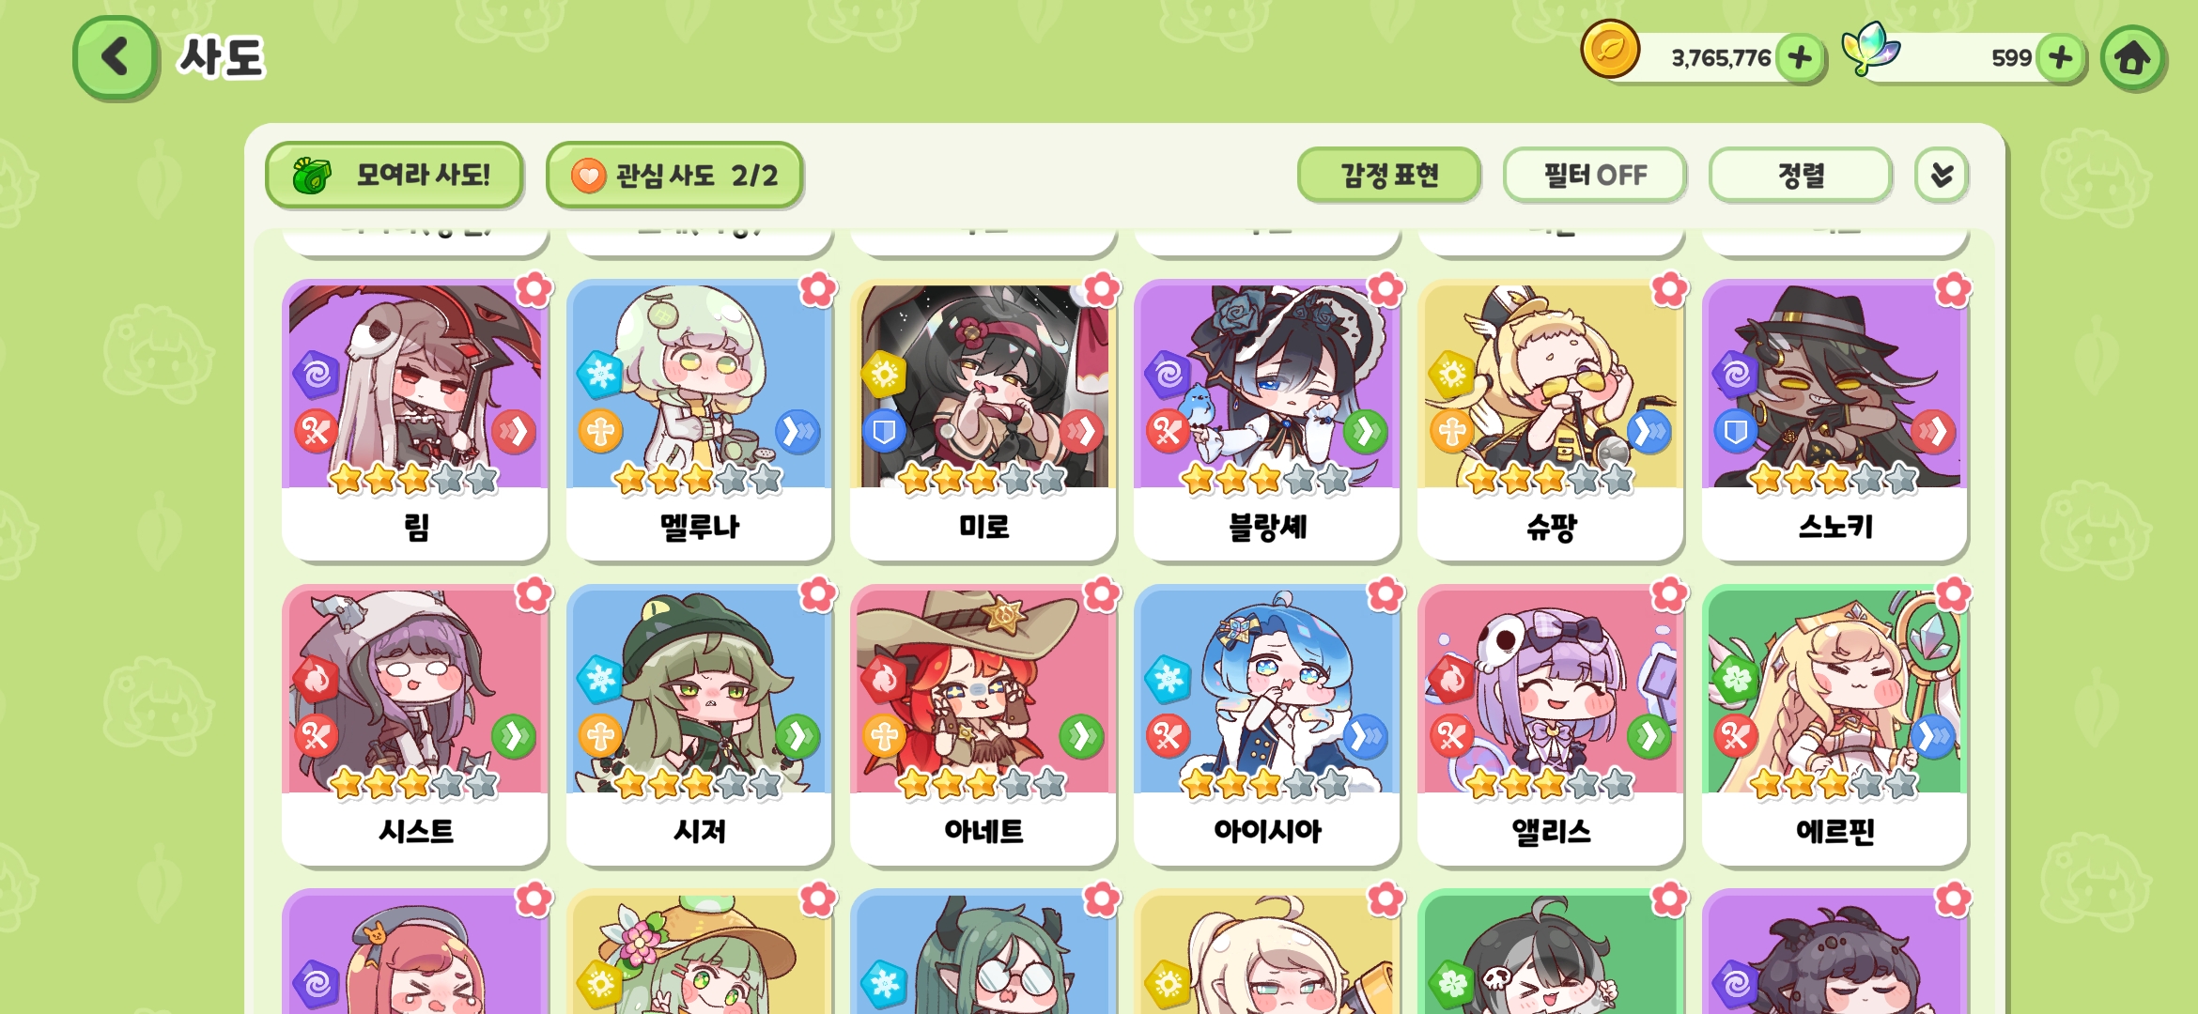
Task: Select the 블랑셰 character card
Action: point(1266,420)
